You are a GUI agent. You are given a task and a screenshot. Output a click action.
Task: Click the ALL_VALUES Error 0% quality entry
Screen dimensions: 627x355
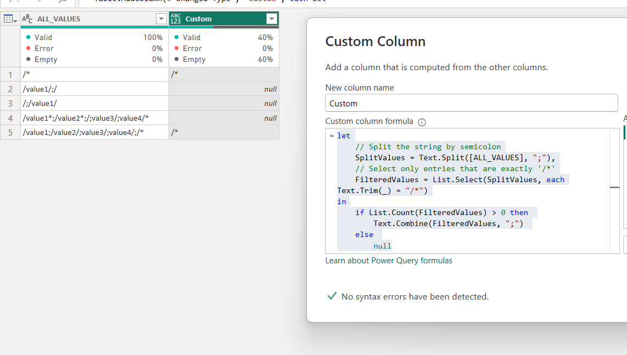(x=94, y=48)
